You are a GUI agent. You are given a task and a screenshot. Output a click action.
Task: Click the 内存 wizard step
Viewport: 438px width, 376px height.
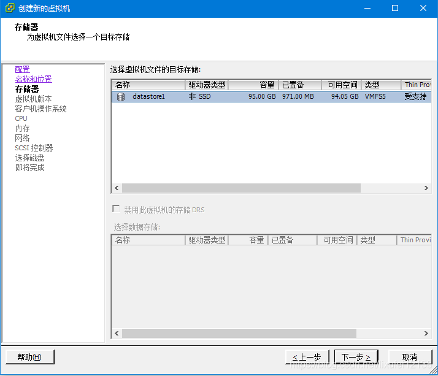coord(22,128)
